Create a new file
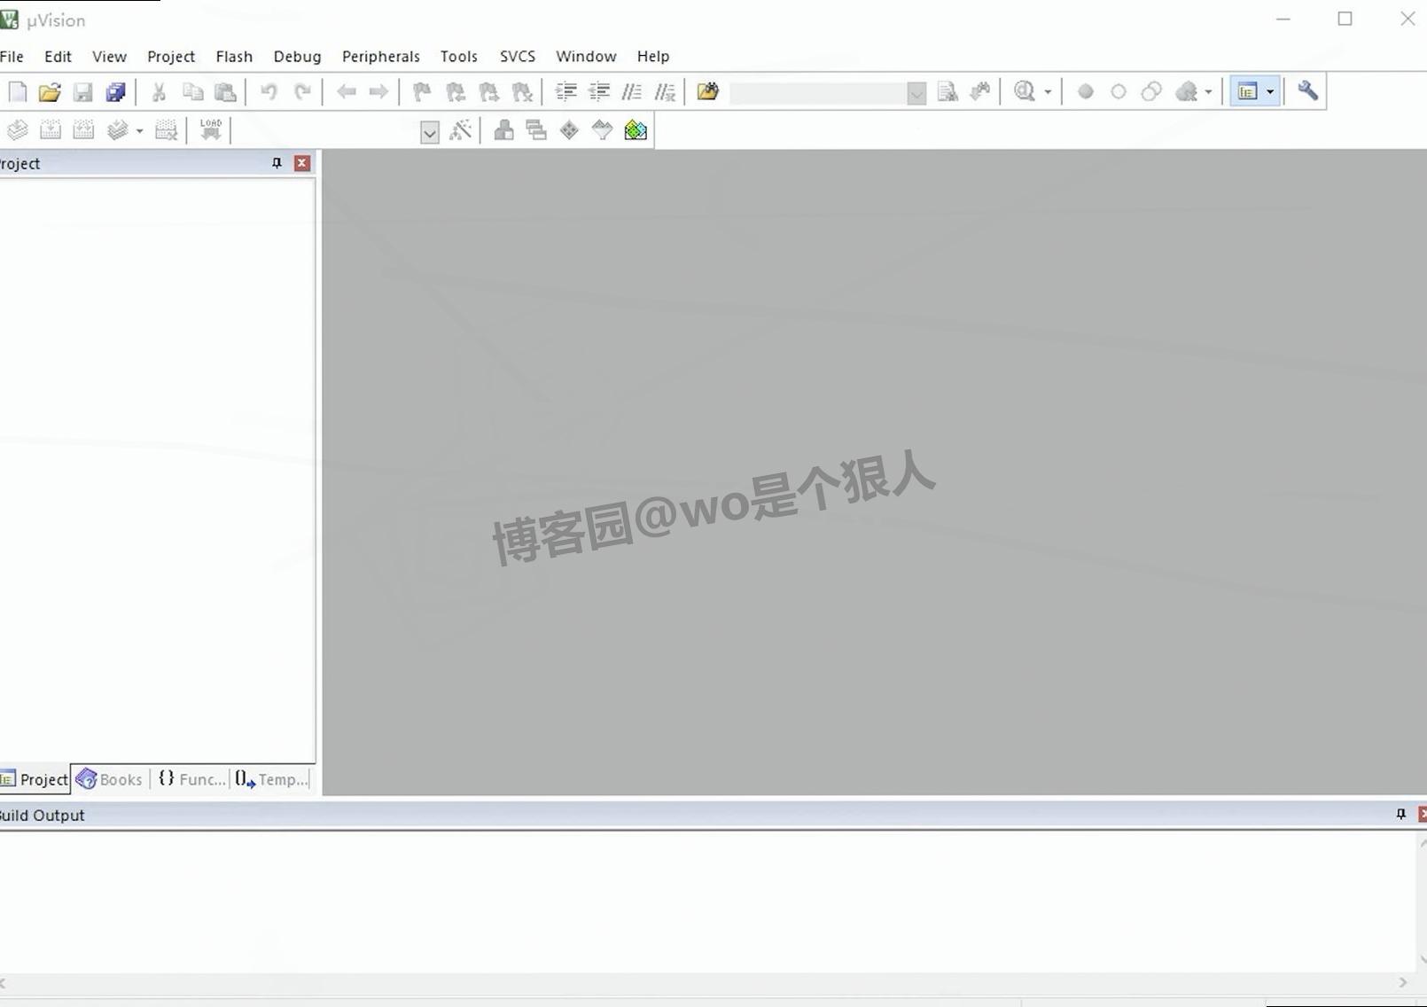The image size is (1427, 1007). (17, 91)
